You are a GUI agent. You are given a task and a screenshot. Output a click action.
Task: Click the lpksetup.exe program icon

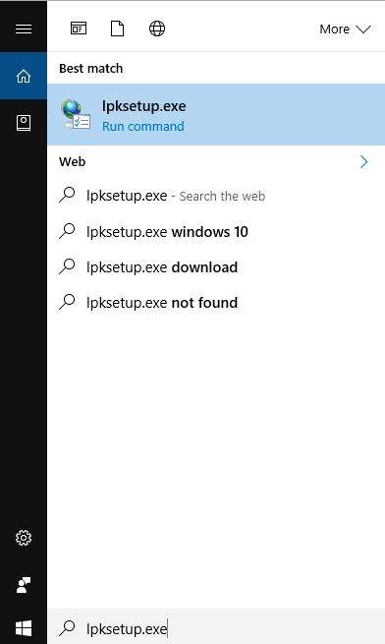(x=76, y=114)
